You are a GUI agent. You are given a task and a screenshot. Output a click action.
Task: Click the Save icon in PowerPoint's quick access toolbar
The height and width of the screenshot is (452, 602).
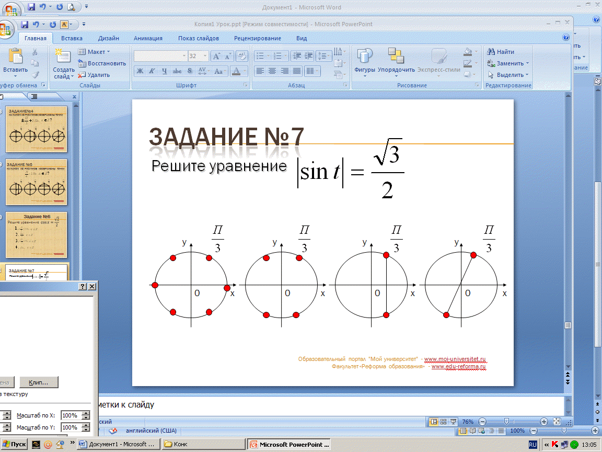[25, 25]
